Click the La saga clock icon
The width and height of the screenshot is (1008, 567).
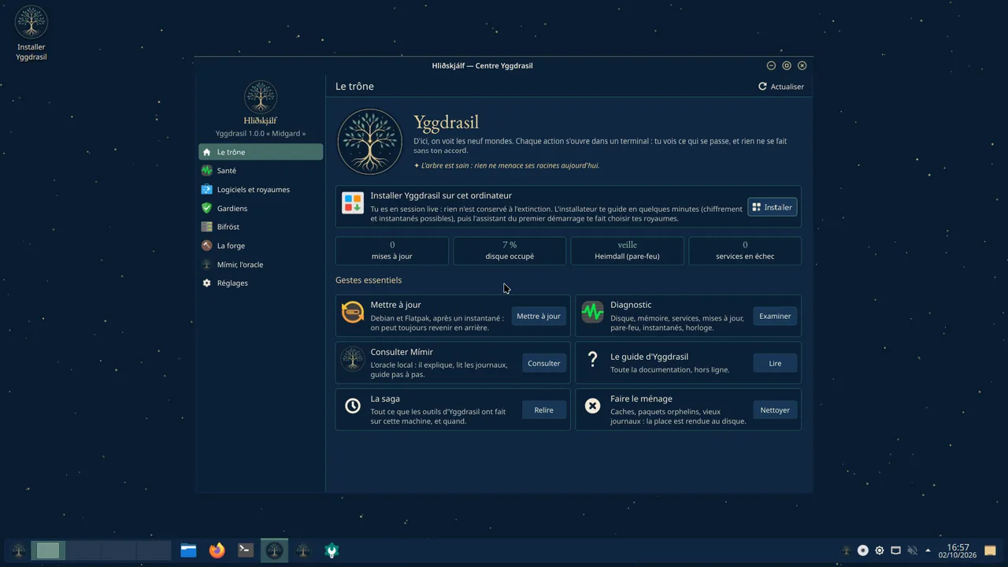tap(353, 406)
